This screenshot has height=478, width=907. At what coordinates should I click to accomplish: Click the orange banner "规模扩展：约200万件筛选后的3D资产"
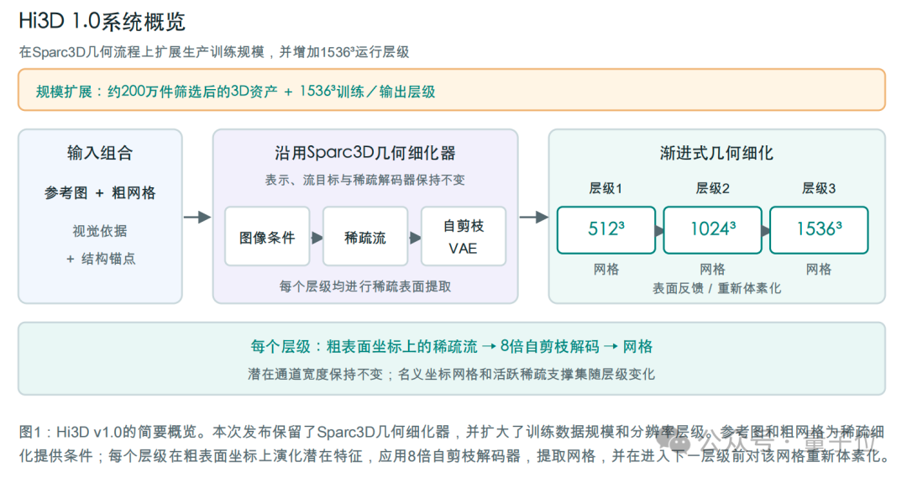point(452,90)
